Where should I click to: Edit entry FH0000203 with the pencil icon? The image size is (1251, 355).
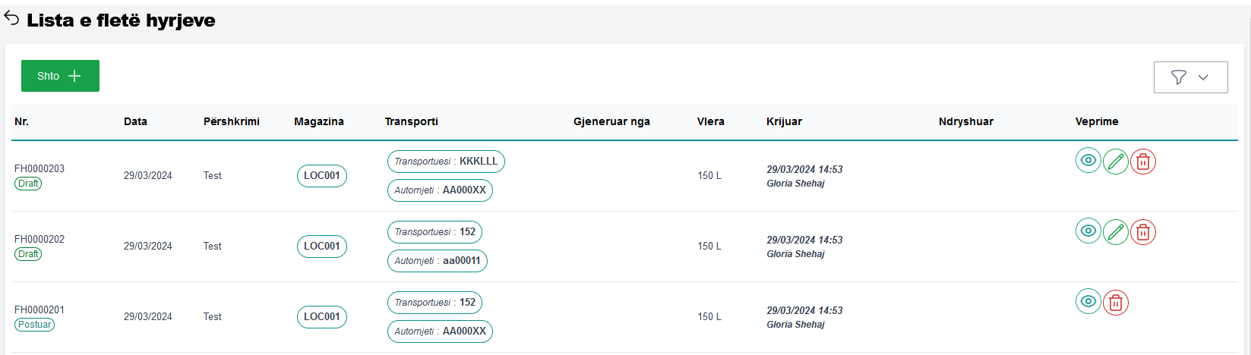pyautogui.click(x=1115, y=162)
